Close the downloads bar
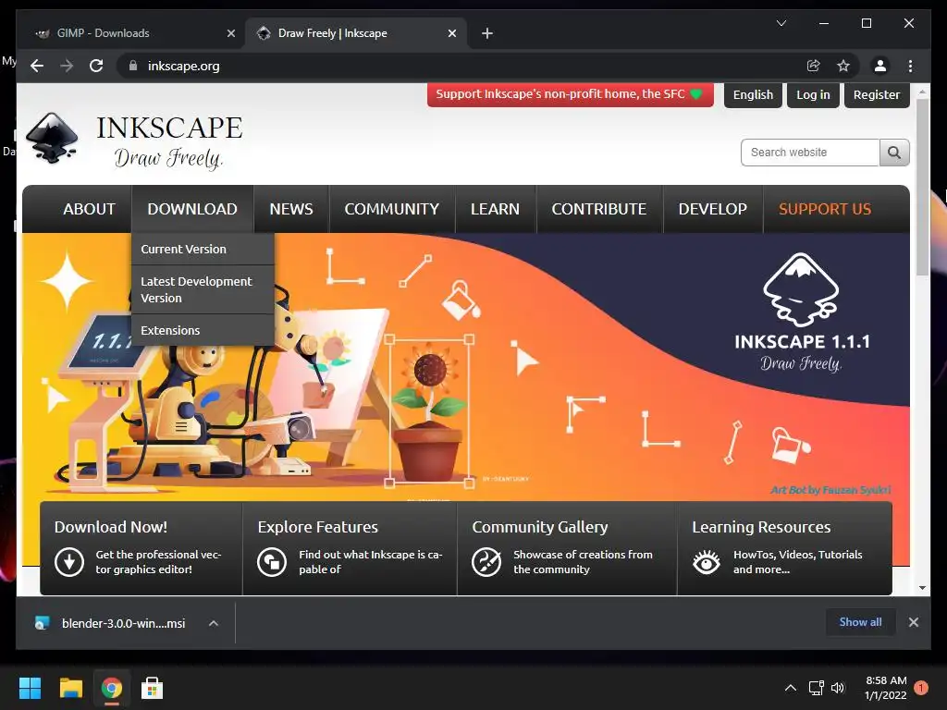 click(913, 622)
